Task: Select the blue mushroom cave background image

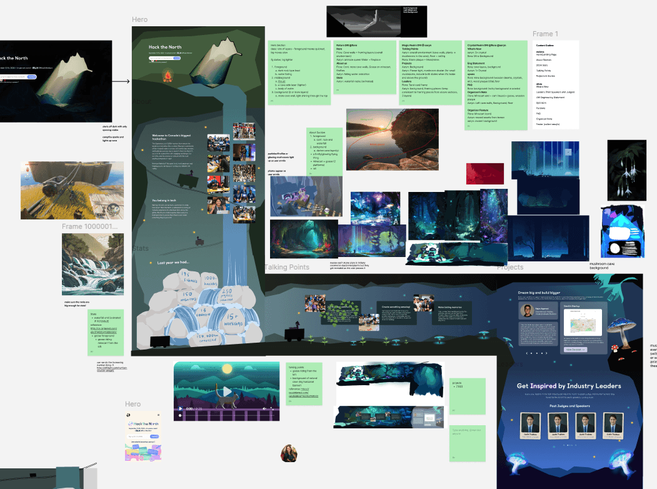Action: pos(622,232)
